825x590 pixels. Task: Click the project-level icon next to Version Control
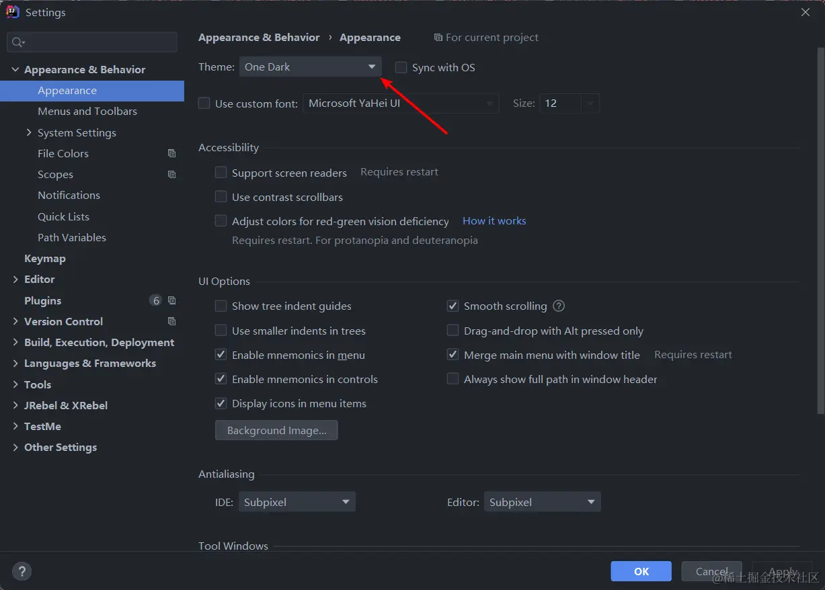tap(171, 321)
